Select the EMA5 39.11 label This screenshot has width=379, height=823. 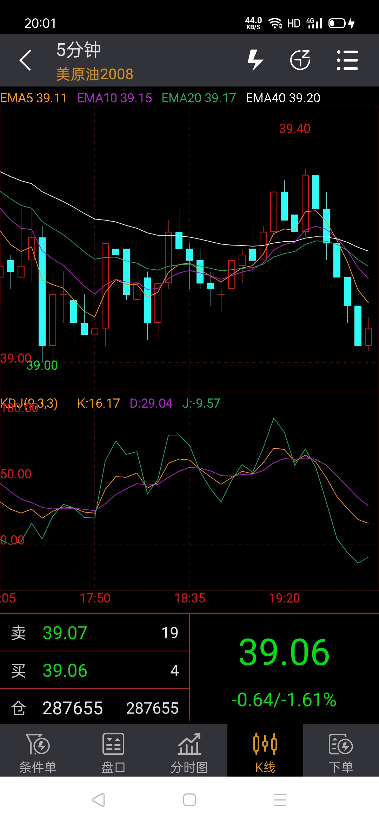34,98
